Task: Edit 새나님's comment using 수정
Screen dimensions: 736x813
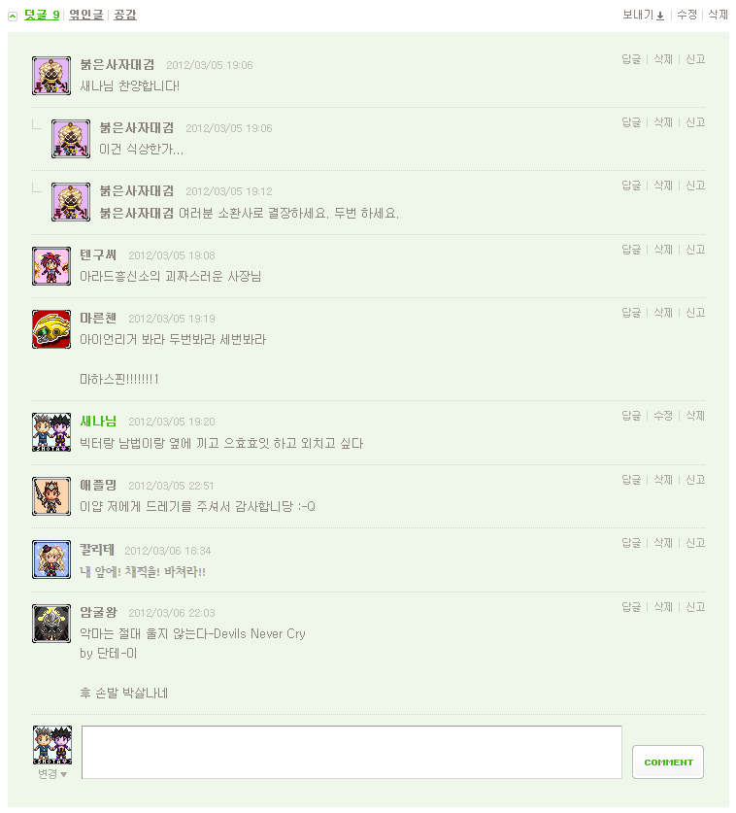Action: pos(663,416)
